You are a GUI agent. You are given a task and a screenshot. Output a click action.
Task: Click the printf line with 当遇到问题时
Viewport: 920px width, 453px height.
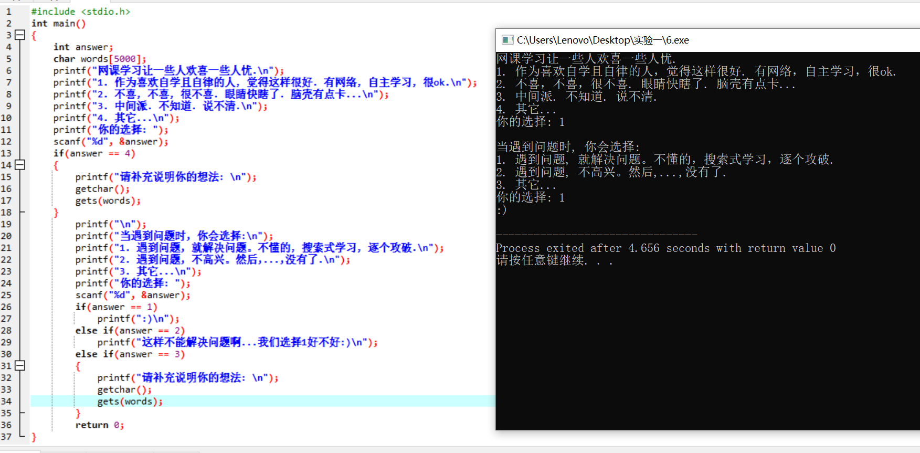(174, 236)
